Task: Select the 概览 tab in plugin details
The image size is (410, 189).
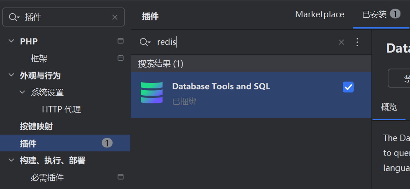Action: [x=389, y=107]
